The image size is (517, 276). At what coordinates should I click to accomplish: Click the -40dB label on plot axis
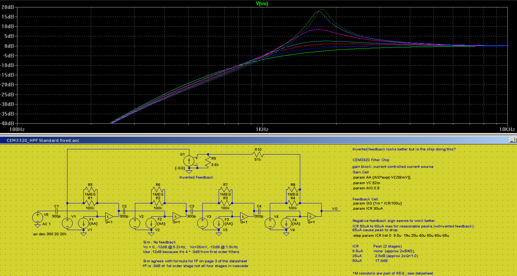8,123
